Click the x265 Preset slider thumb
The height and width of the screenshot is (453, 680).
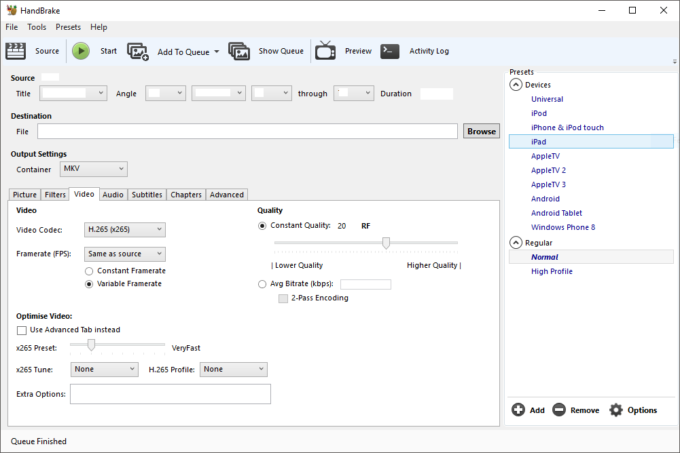tap(91, 344)
